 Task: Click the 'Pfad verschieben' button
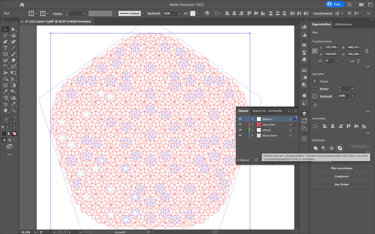(x=342, y=168)
